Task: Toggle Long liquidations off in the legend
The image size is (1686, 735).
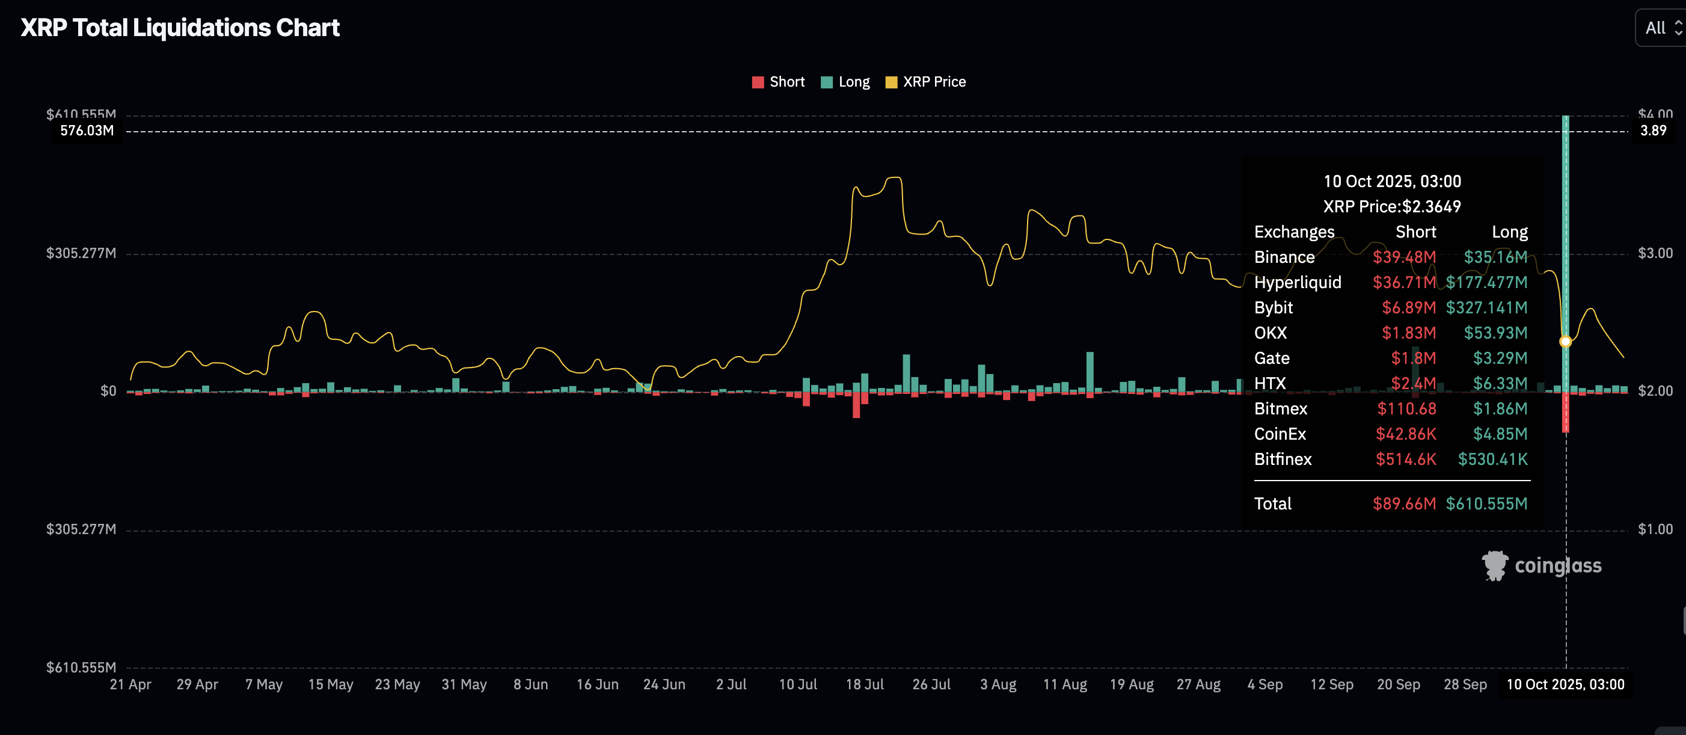Action: click(x=845, y=81)
